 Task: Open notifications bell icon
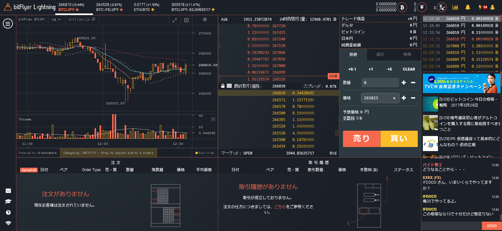[x=467, y=7]
